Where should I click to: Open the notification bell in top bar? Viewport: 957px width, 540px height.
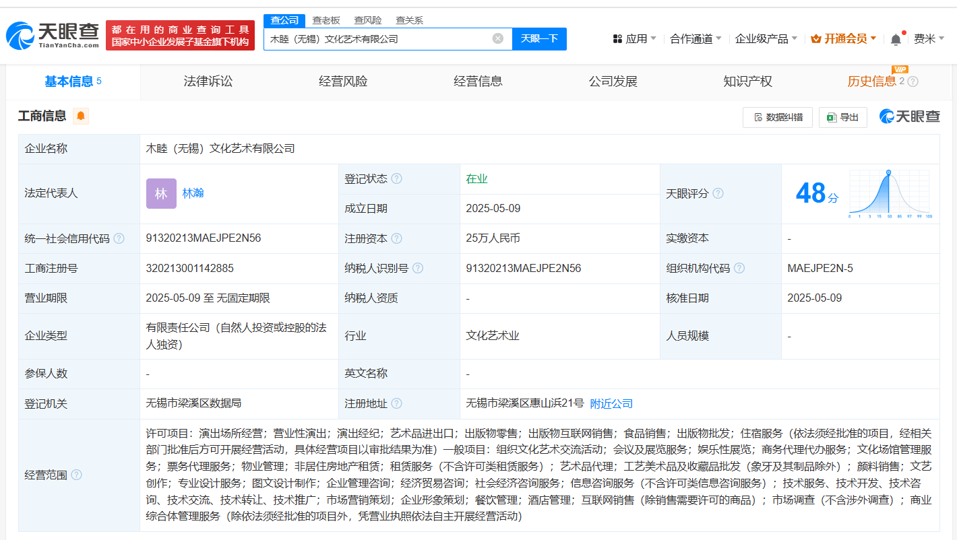pyautogui.click(x=896, y=39)
